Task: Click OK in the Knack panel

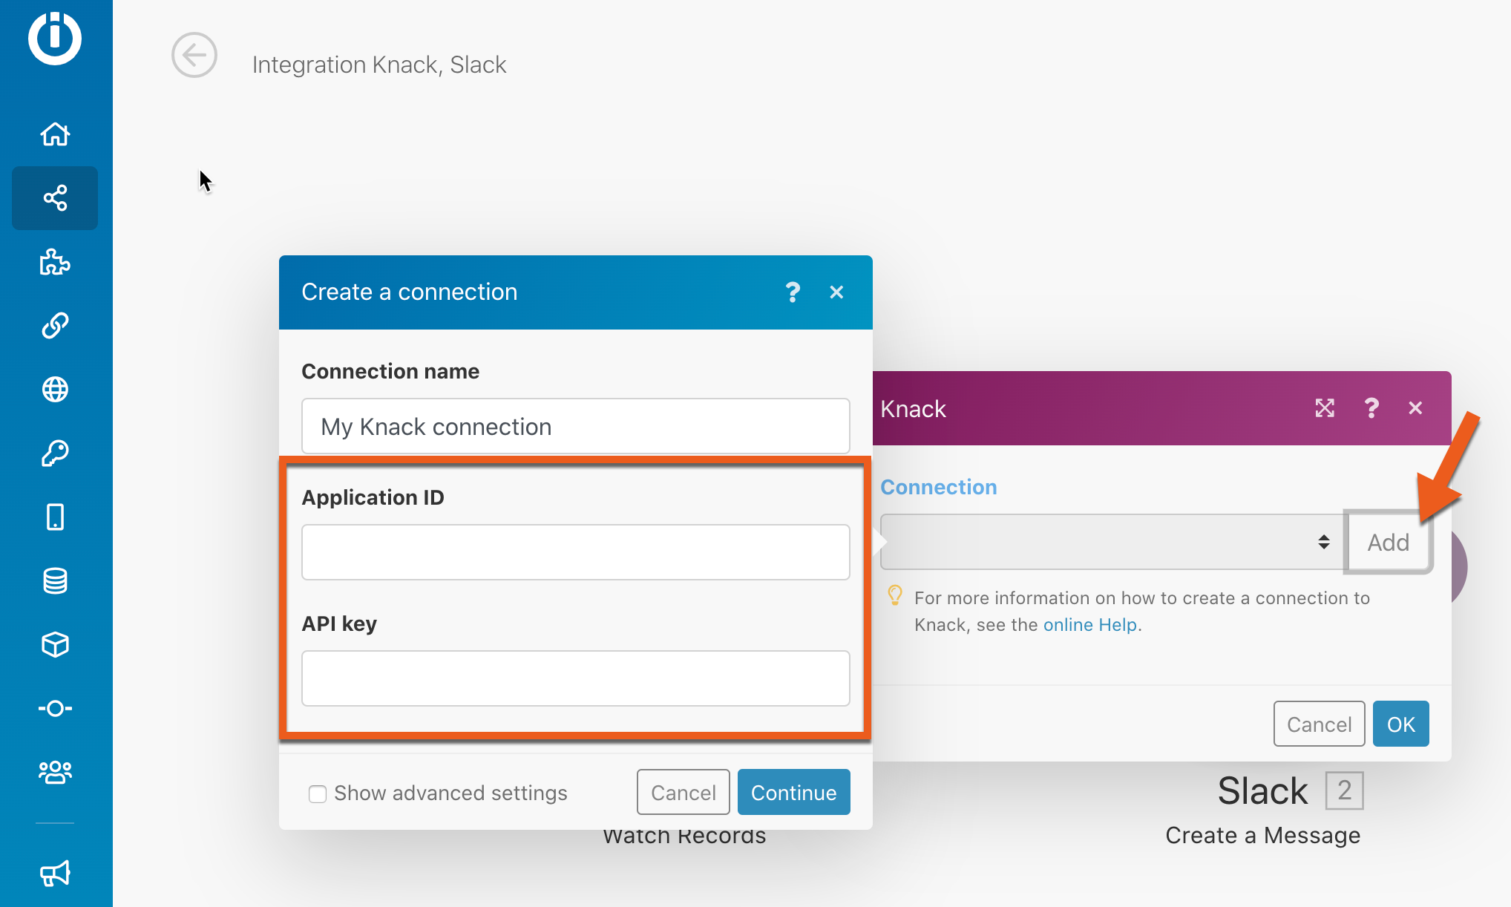Action: pyautogui.click(x=1400, y=724)
